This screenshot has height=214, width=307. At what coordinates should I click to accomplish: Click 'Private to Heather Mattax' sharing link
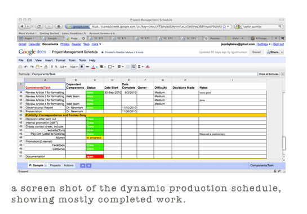(124, 52)
